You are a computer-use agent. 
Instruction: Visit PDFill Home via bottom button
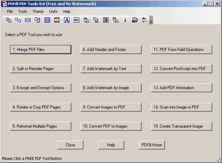[152, 145]
